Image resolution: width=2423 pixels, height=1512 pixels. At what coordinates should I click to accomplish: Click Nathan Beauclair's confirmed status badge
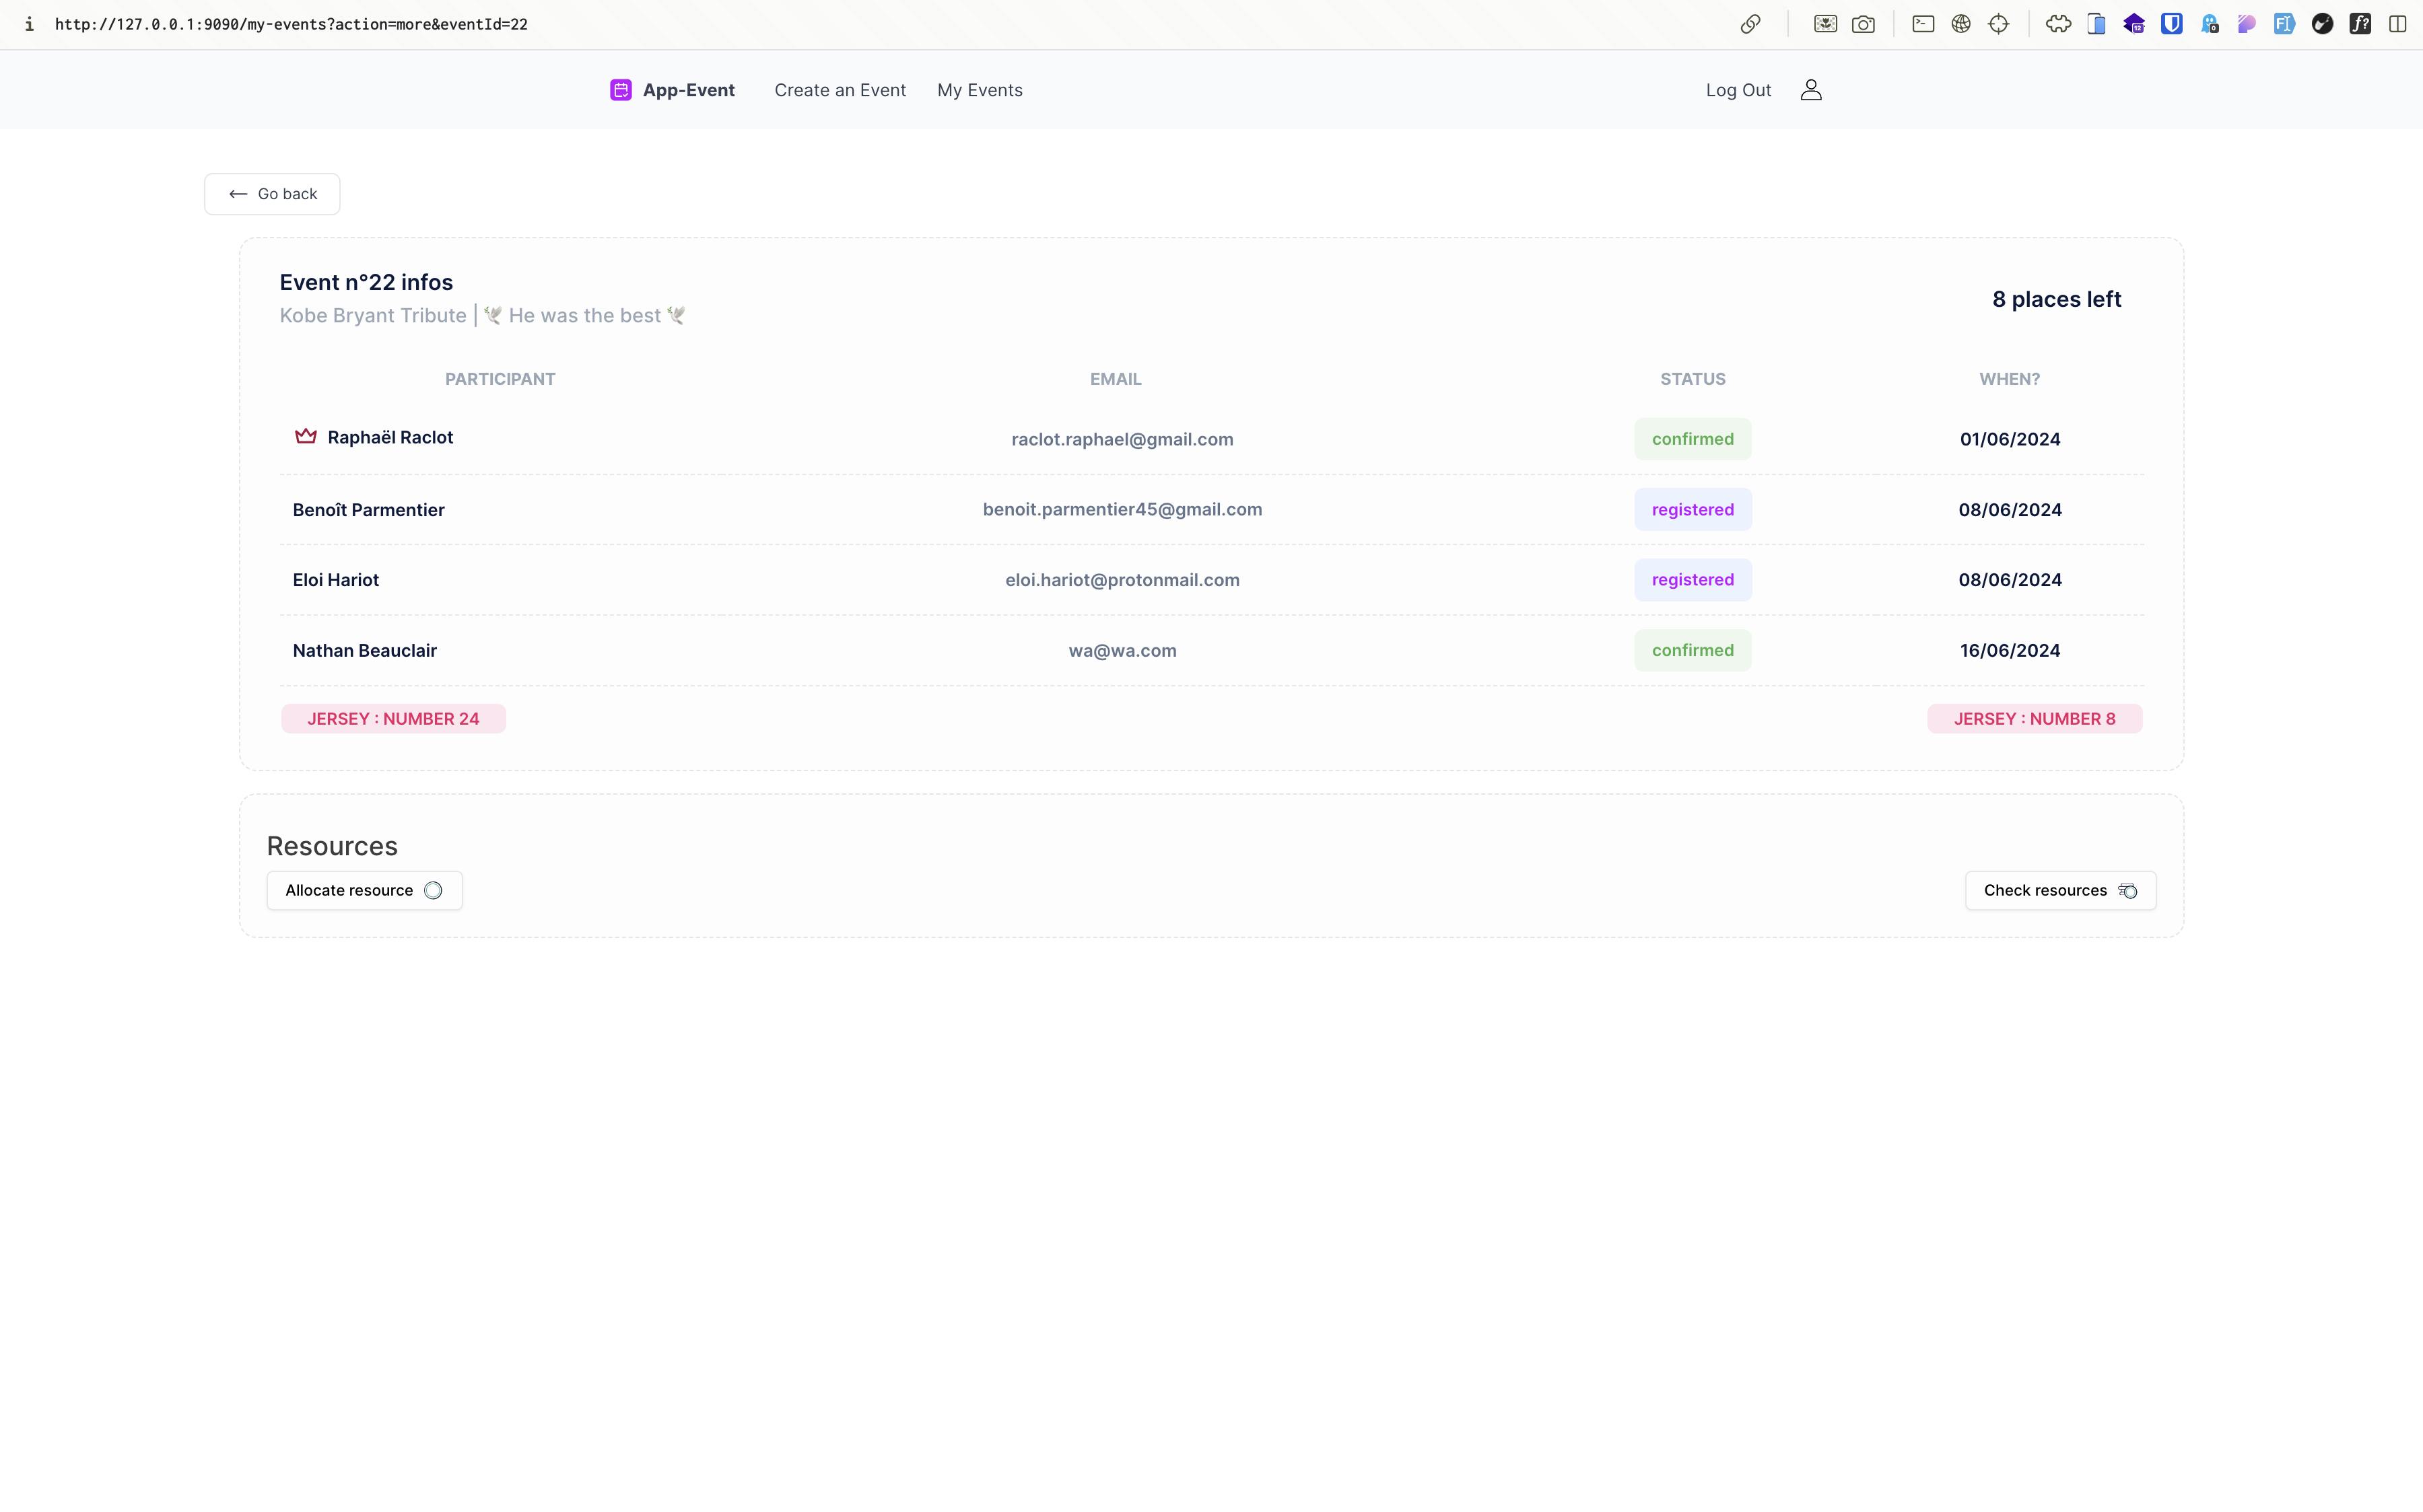(x=1692, y=650)
